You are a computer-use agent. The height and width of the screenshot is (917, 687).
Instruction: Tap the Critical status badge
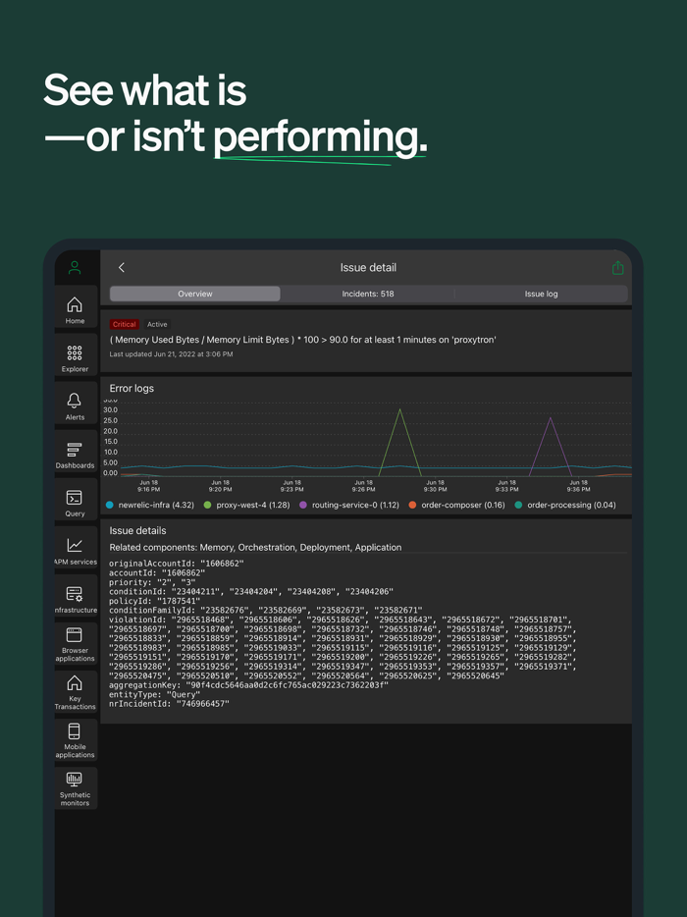(x=124, y=324)
